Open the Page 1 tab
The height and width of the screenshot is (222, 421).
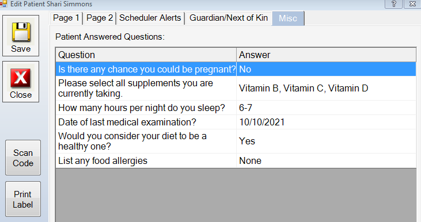coord(66,18)
